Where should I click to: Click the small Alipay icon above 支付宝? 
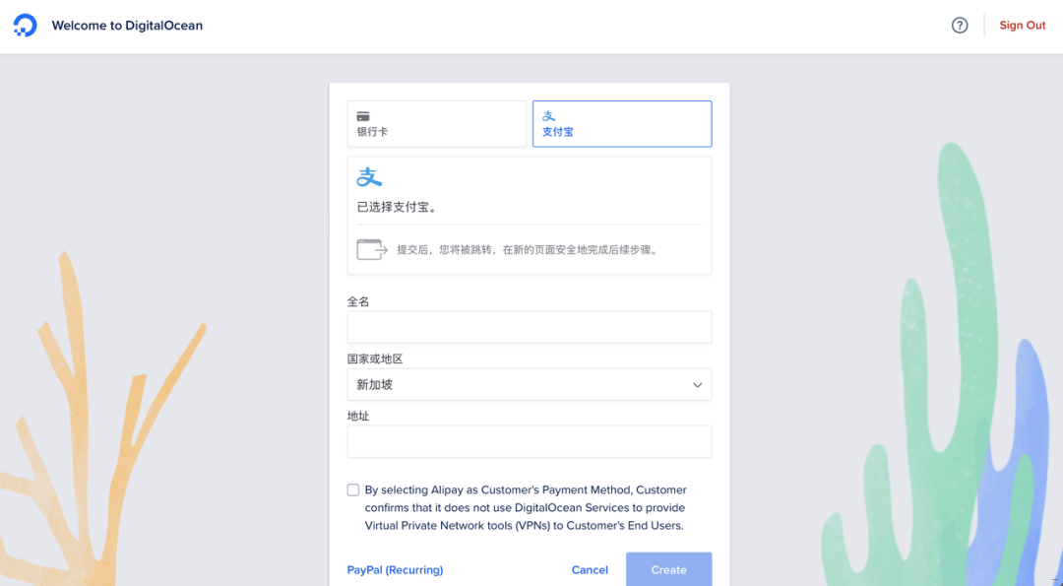[549, 116]
